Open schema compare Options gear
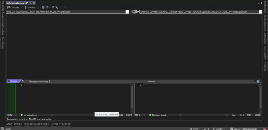 click(x=43, y=8)
